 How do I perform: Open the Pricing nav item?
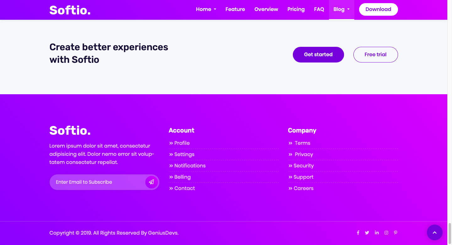pyautogui.click(x=296, y=9)
